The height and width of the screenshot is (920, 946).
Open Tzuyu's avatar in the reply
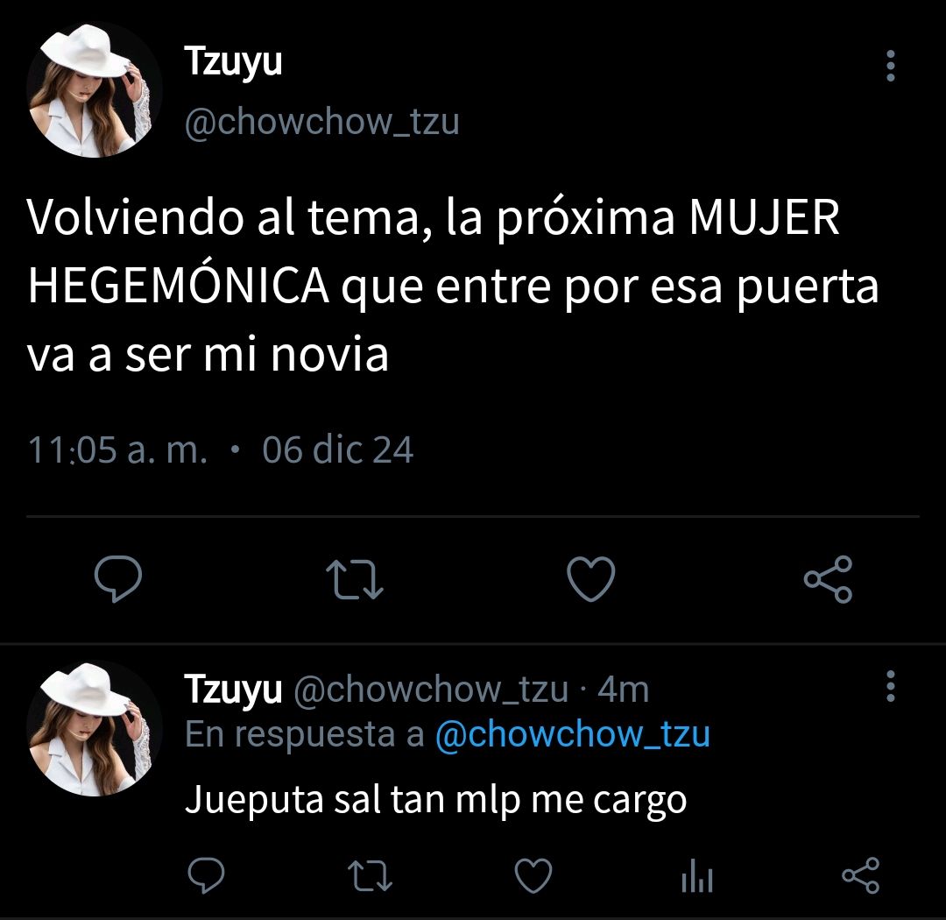[x=94, y=729]
